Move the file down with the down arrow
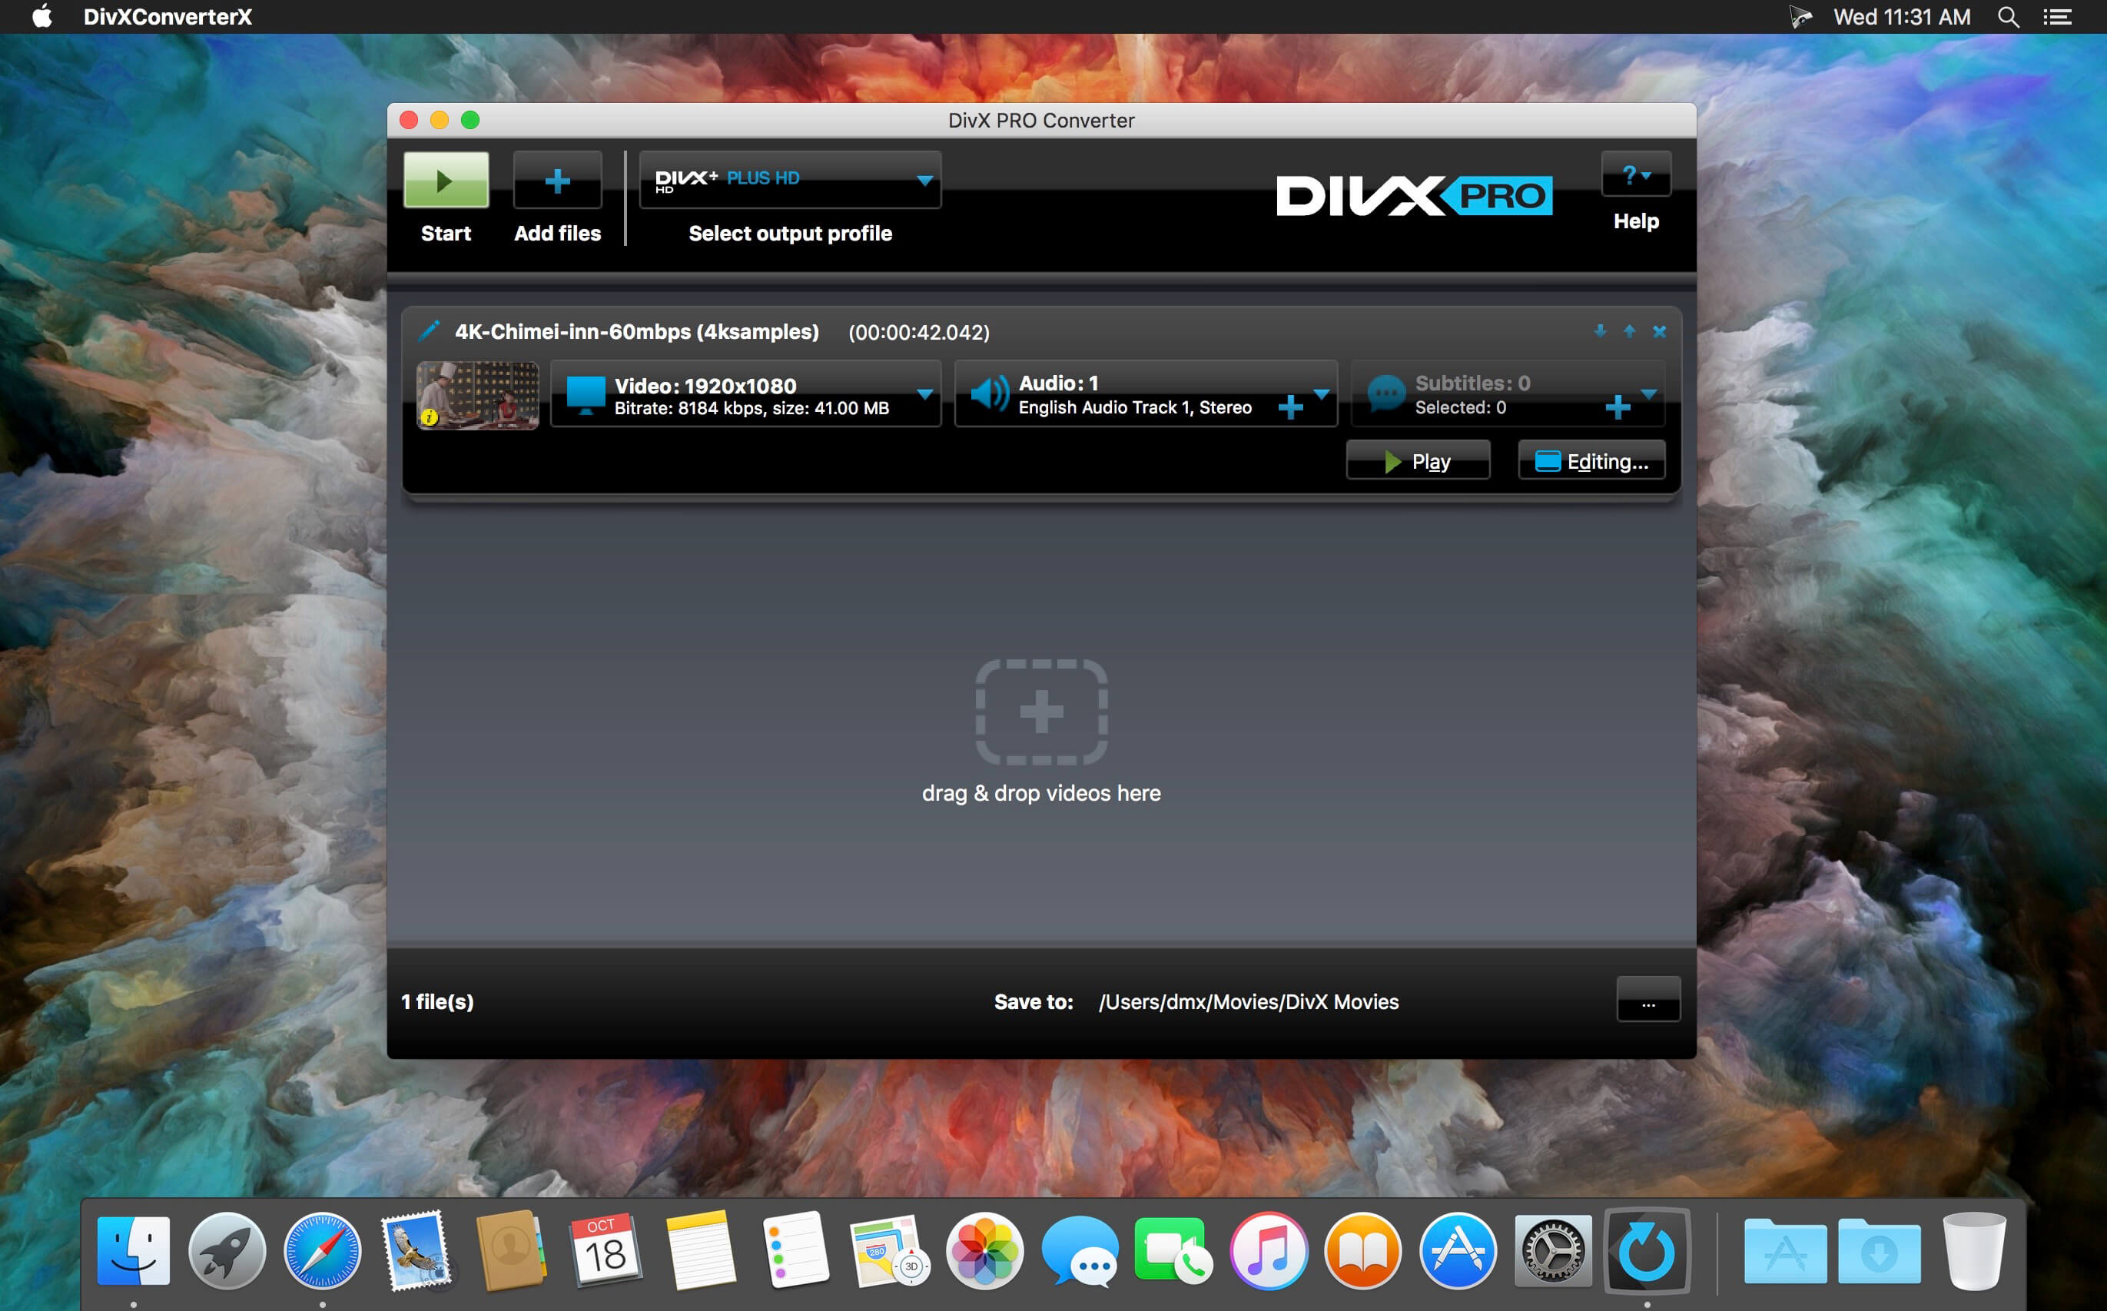This screenshot has width=2107, height=1311. pos(1600,331)
